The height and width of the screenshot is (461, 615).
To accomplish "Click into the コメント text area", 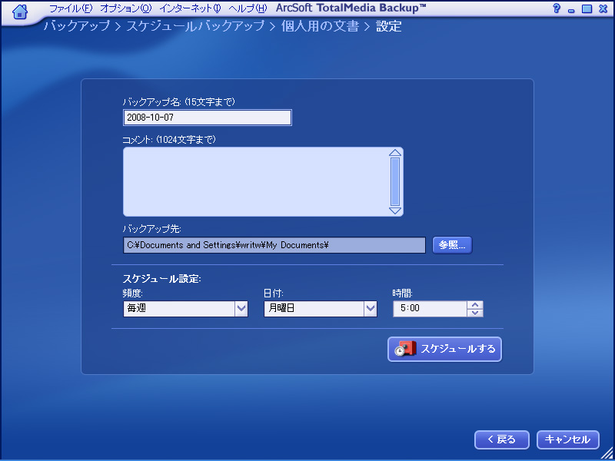I will [x=256, y=182].
